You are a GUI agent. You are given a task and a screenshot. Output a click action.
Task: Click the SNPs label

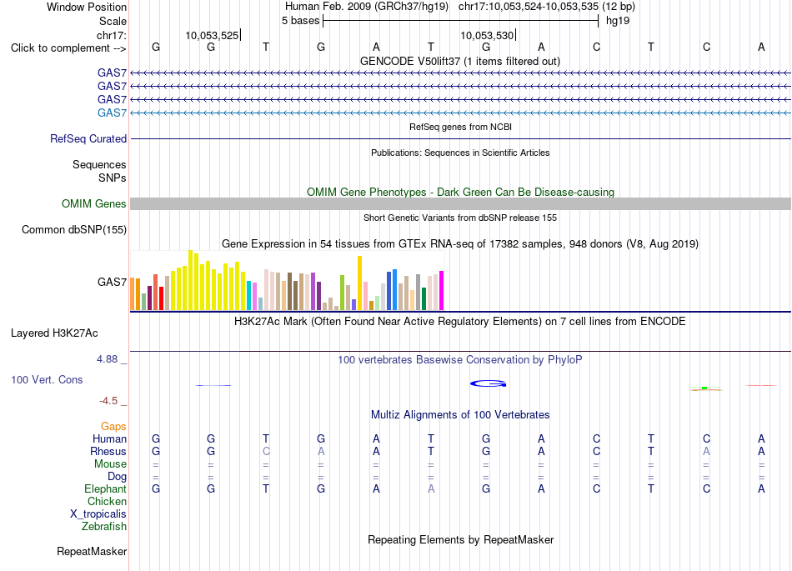pyautogui.click(x=113, y=178)
